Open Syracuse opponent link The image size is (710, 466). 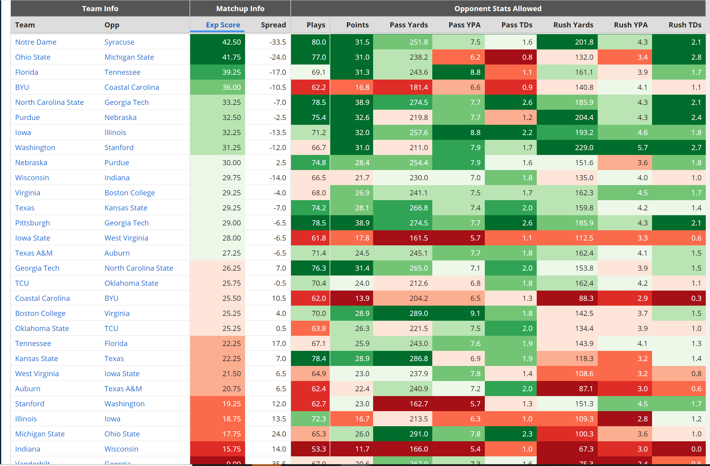click(119, 42)
